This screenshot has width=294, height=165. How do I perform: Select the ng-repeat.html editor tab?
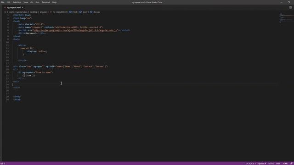(14, 7)
